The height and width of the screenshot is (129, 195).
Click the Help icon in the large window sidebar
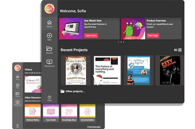coord(49,97)
